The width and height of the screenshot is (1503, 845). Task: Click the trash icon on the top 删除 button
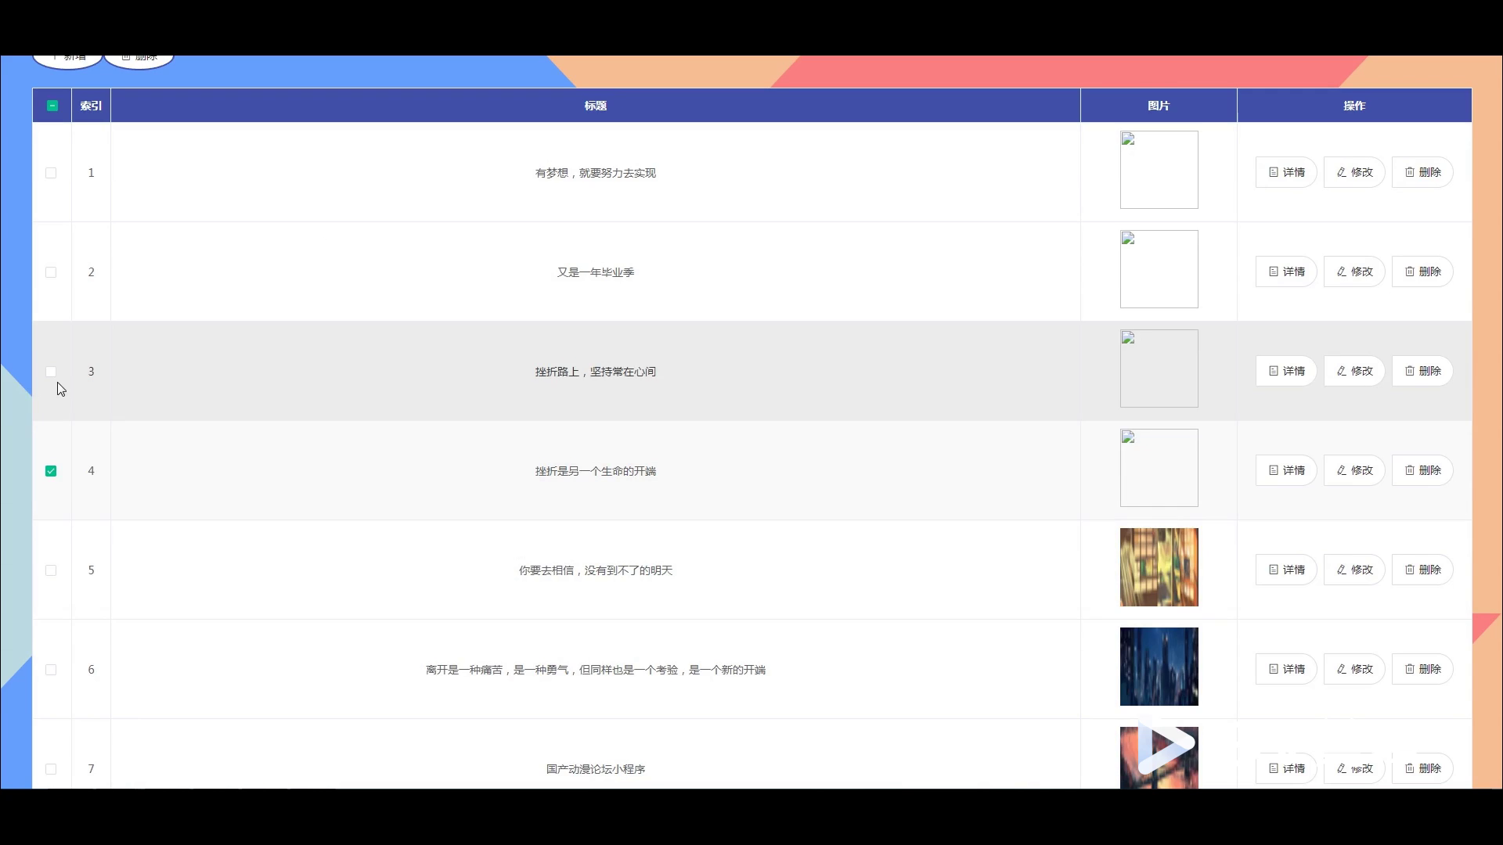127,56
